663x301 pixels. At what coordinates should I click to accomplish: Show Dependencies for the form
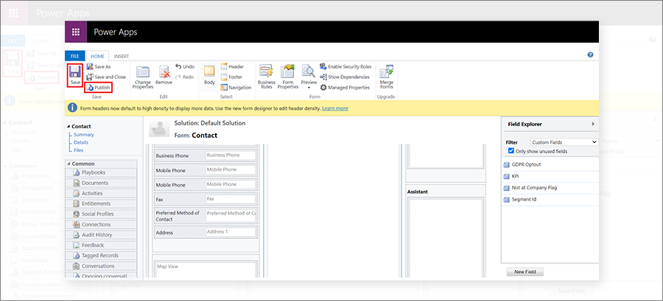point(345,77)
